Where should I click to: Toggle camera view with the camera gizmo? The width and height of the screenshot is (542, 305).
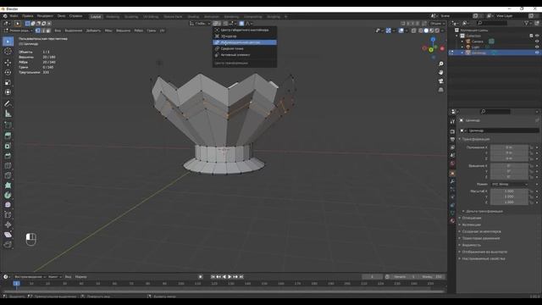pyautogui.click(x=440, y=81)
